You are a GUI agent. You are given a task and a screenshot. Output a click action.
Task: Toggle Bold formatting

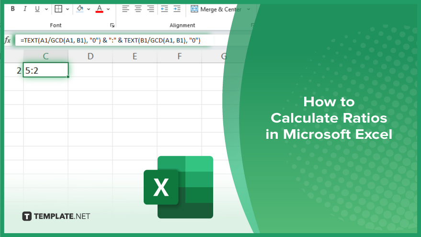point(12,9)
